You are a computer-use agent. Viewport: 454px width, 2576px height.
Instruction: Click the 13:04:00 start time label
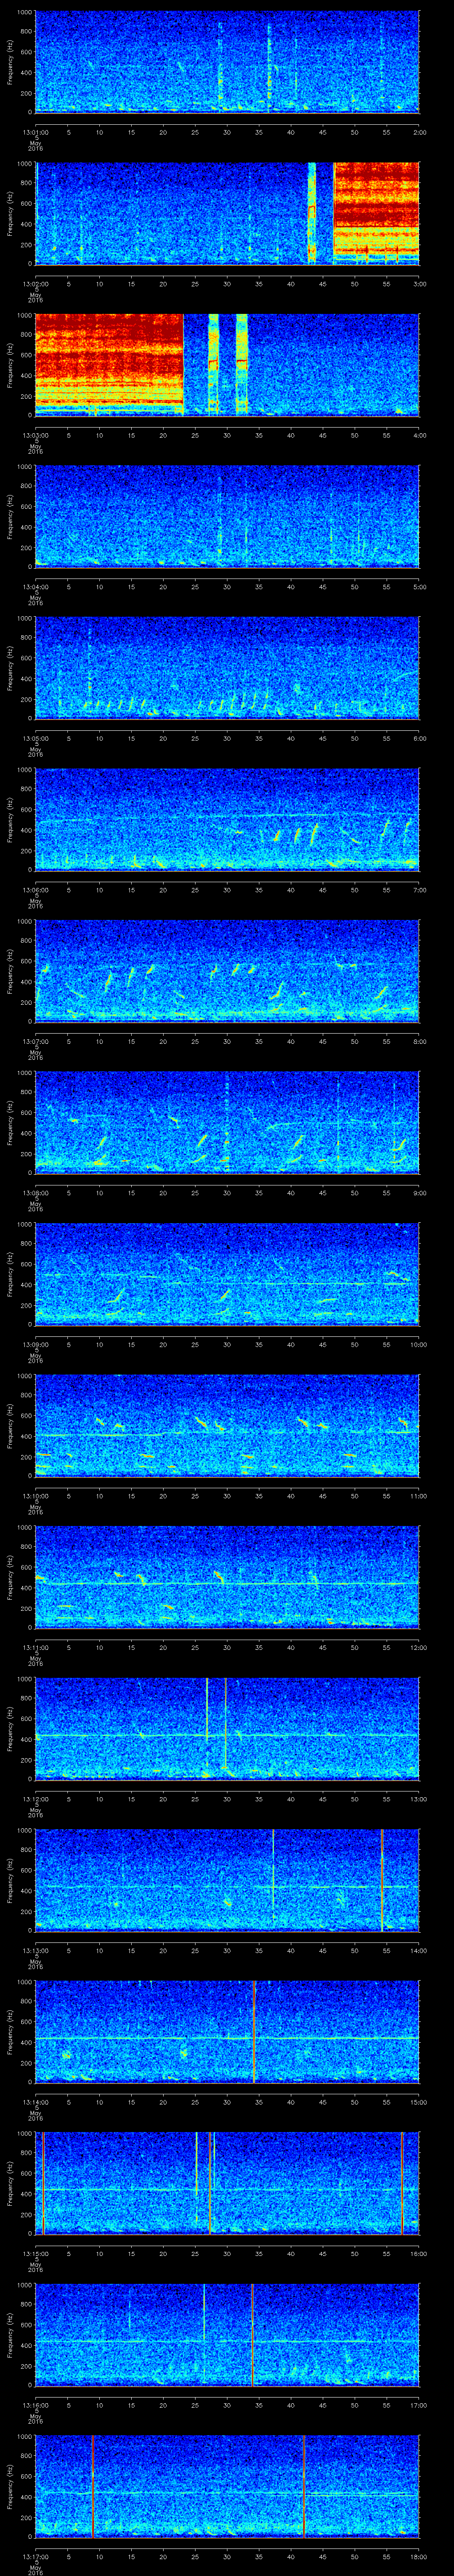point(35,586)
